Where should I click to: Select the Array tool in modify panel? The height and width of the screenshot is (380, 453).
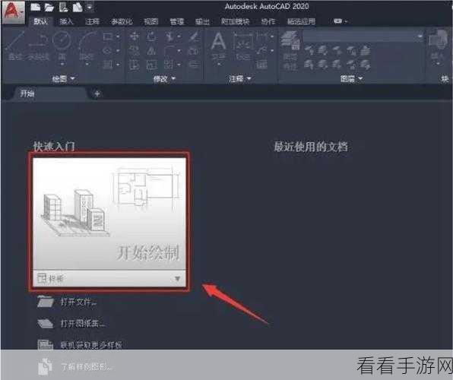coord(169,65)
